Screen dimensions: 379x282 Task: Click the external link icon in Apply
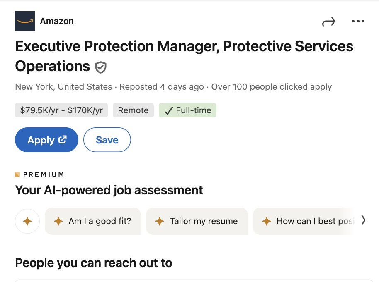pyautogui.click(x=63, y=140)
